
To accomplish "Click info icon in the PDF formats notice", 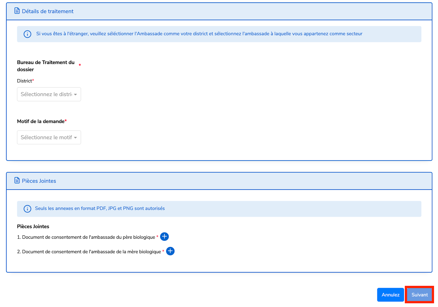I will [x=27, y=209].
